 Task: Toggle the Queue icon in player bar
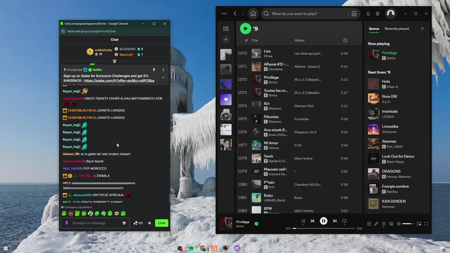click(384, 224)
